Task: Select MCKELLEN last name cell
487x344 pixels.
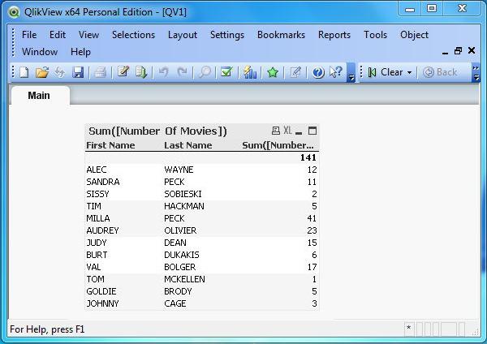Action: pos(184,279)
